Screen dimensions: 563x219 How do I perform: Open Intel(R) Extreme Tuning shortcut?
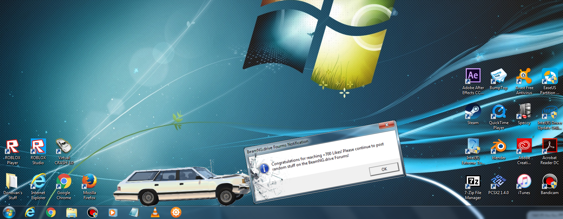(x=473, y=152)
